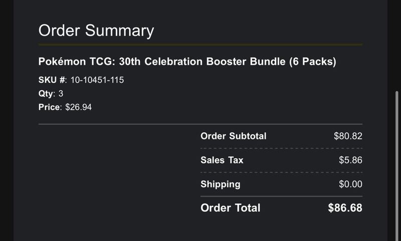
Task: Click the Sales Tax label
Action: pyautogui.click(x=222, y=160)
